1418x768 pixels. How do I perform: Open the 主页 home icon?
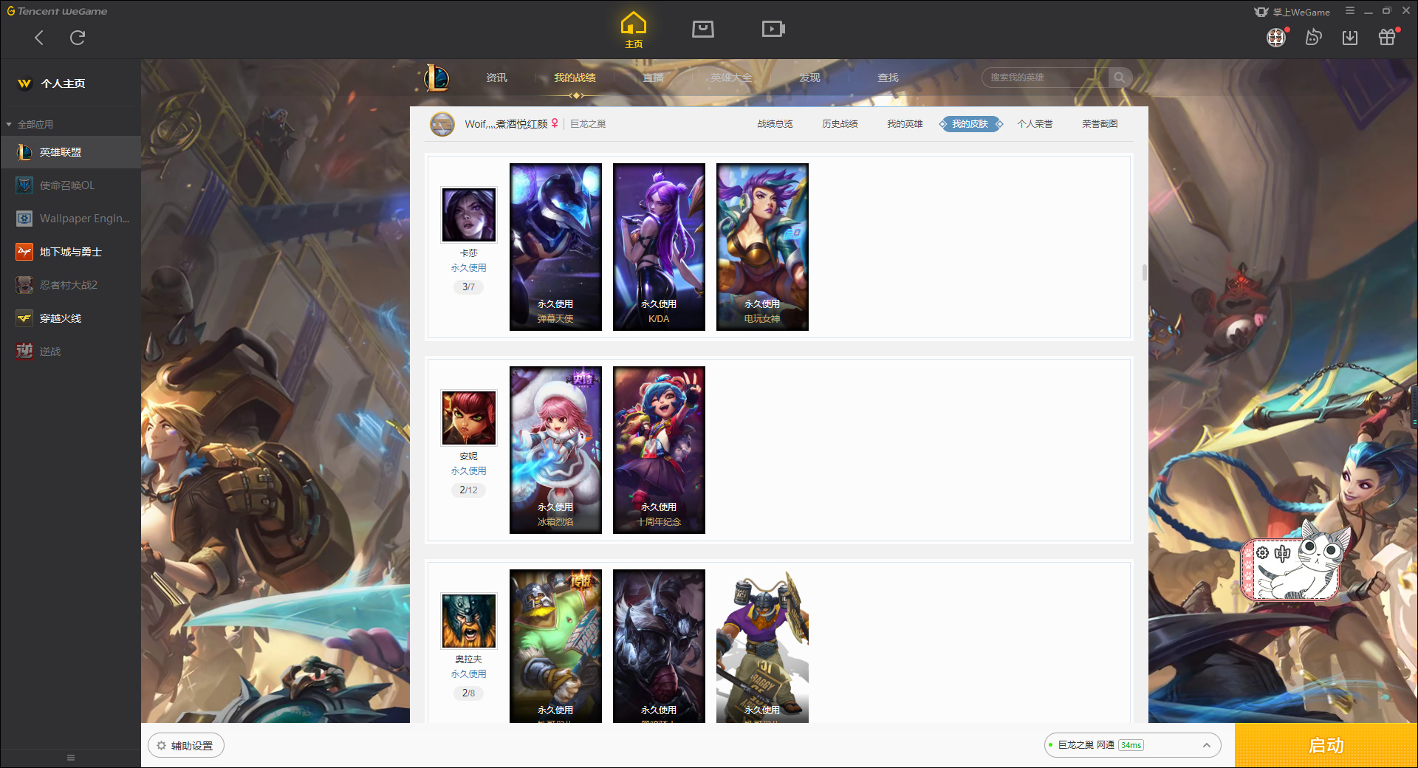633,30
